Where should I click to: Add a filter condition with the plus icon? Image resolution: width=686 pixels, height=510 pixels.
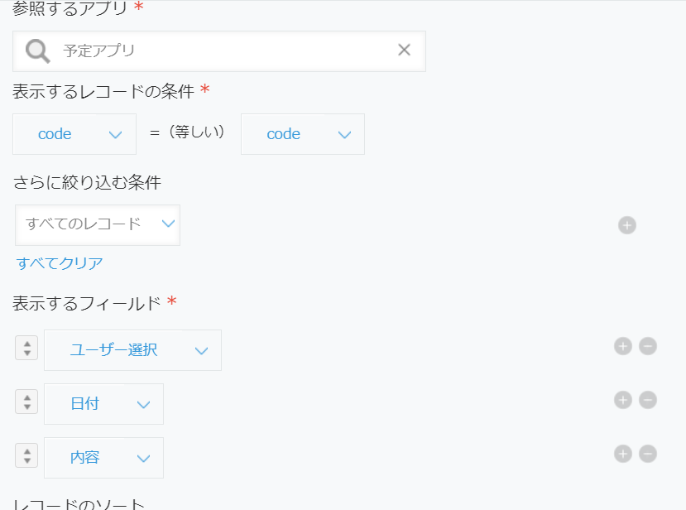627,224
